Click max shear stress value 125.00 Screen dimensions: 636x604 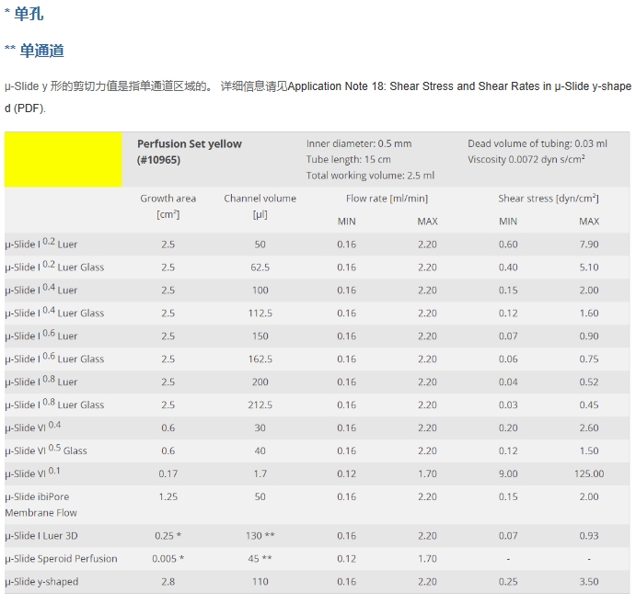pyautogui.click(x=589, y=473)
